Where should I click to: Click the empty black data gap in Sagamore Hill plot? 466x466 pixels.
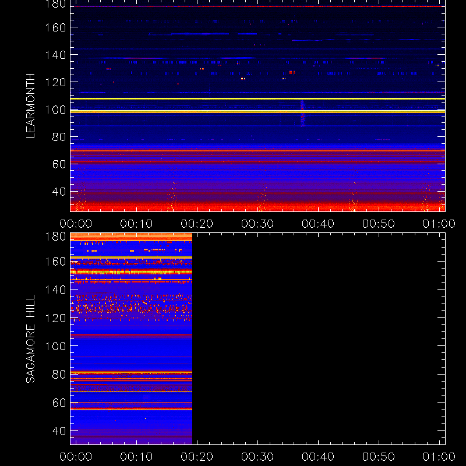(319, 338)
